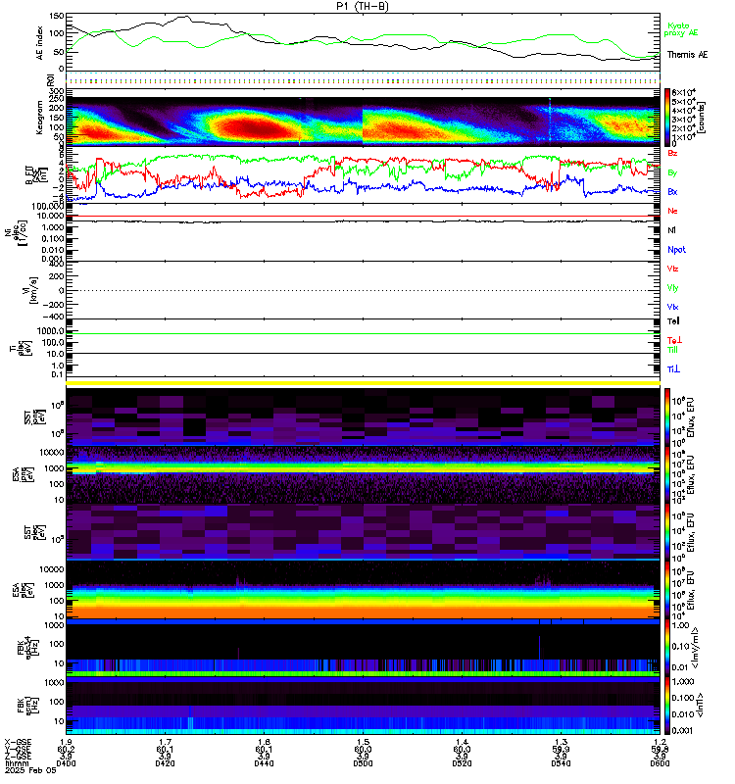Select the Themis AE legend label
This screenshot has height=784, width=735.
(x=687, y=55)
